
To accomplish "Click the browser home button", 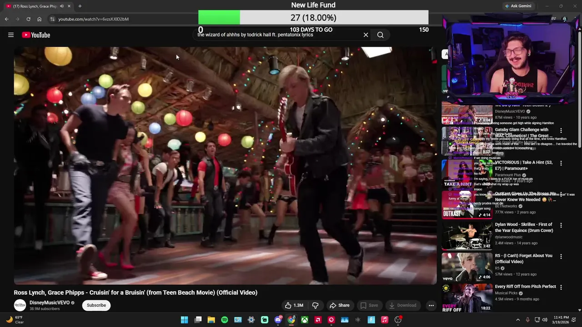I will tap(40, 19).
